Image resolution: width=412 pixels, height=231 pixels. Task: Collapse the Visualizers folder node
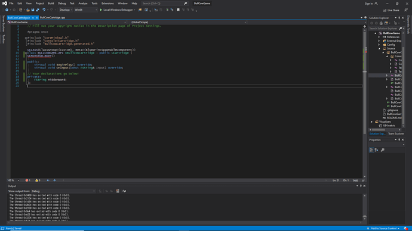click(371, 122)
